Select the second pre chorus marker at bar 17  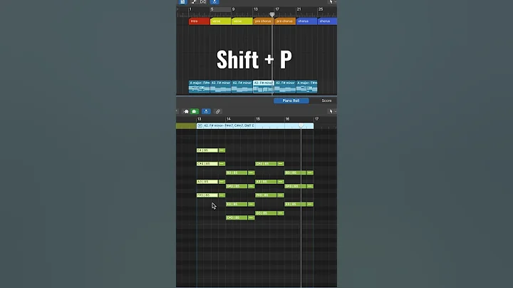[x=285, y=21]
